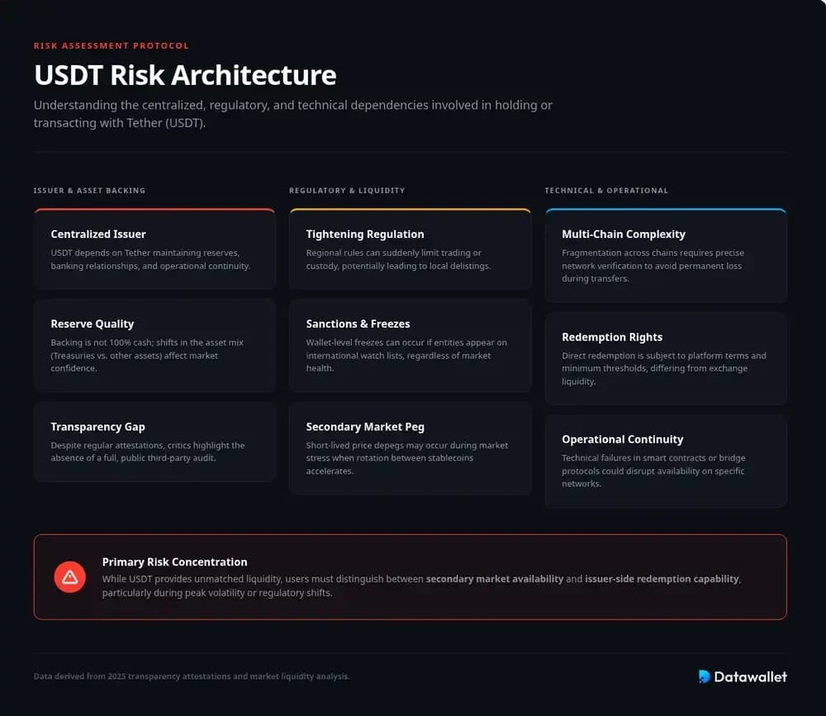Viewport: 826px width, 716px height.
Task: Click the USDT Risk Architecture title
Action: [x=185, y=75]
